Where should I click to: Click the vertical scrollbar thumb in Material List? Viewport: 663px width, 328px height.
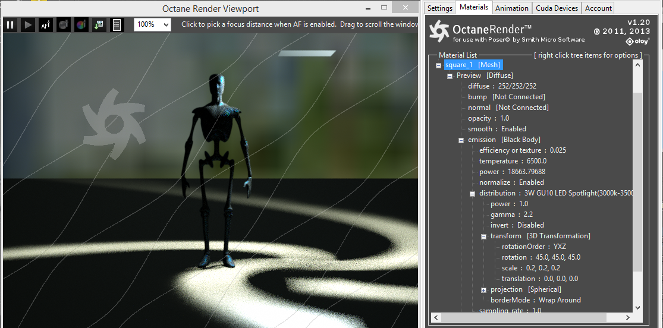pos(637,182)
